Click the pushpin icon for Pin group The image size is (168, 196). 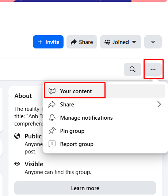point(52,131)
